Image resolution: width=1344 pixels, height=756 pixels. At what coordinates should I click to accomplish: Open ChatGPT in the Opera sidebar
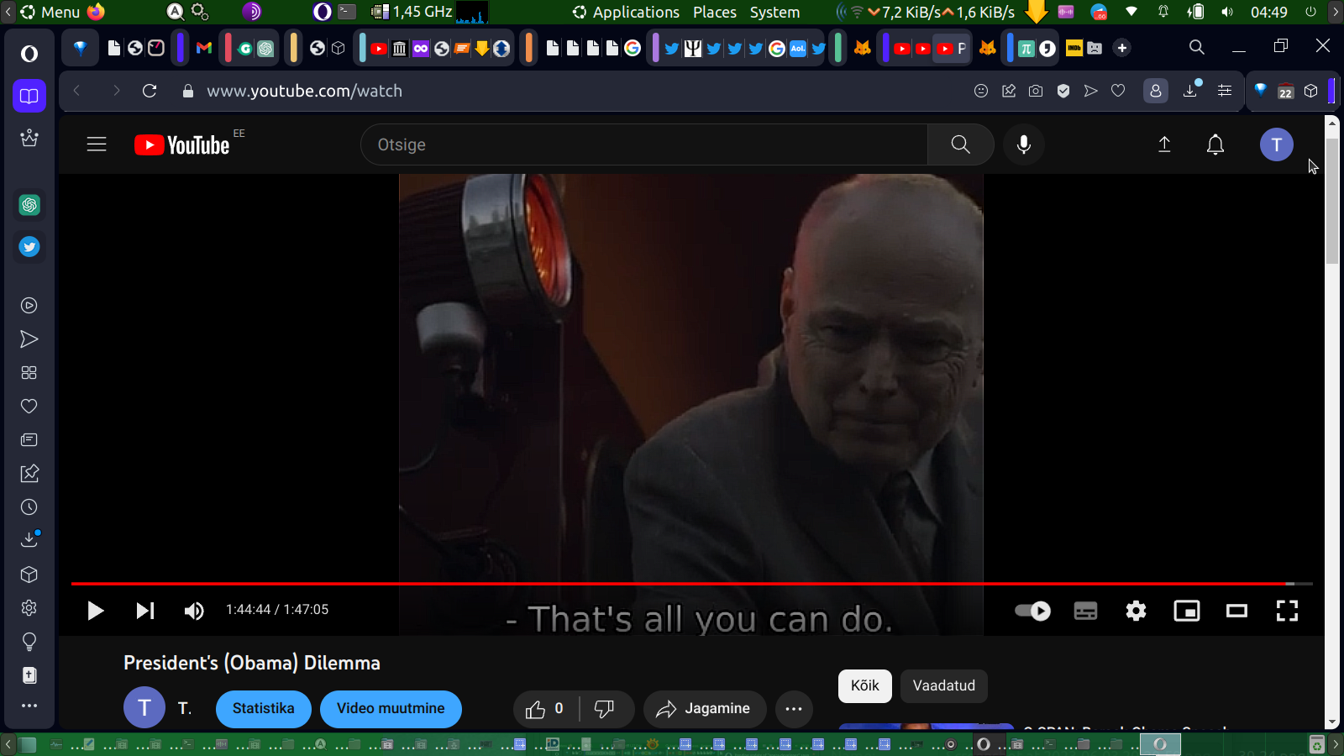point(29,205)
